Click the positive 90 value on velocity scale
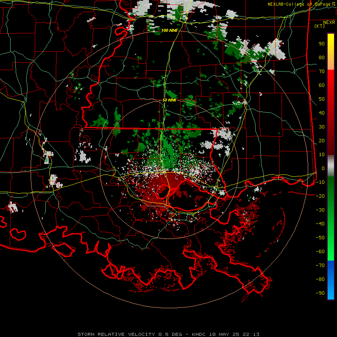The image size is (337, 337). tap(322, 44)
